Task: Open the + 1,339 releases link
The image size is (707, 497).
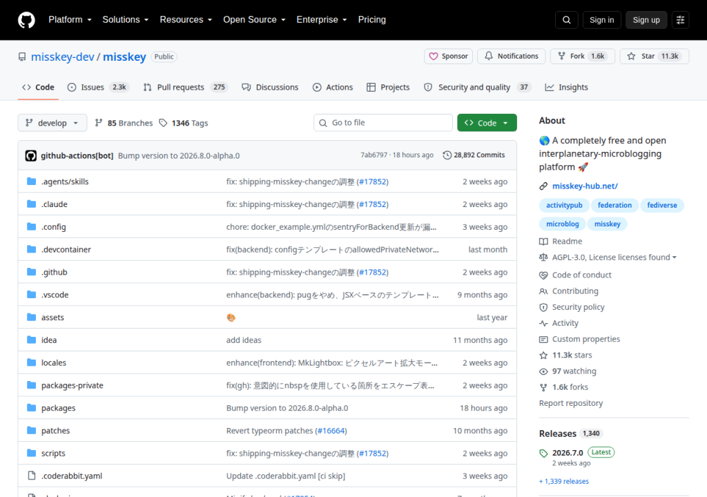Action: point(564,481)
